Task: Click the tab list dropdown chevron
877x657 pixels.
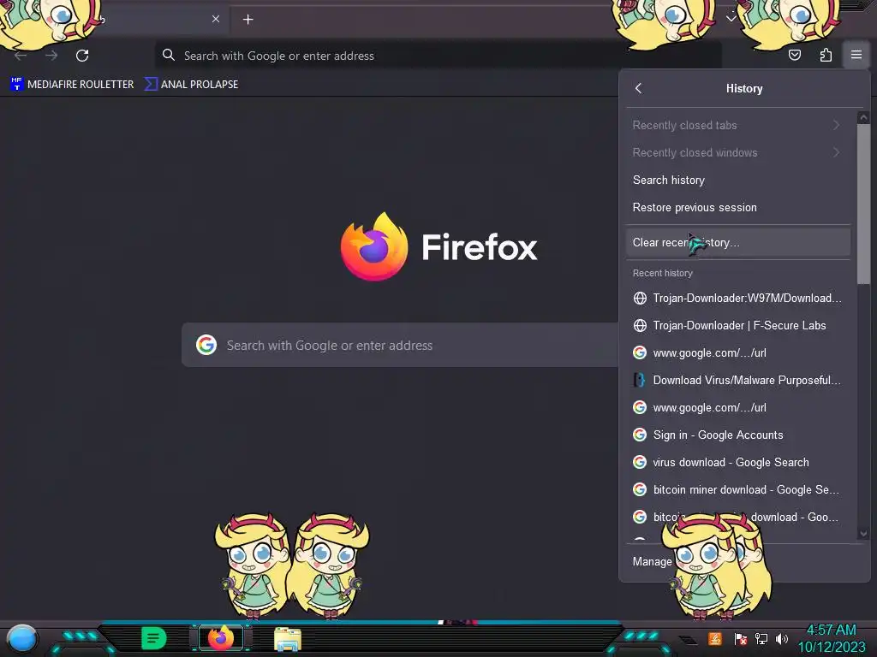Action: click(731, 19)
